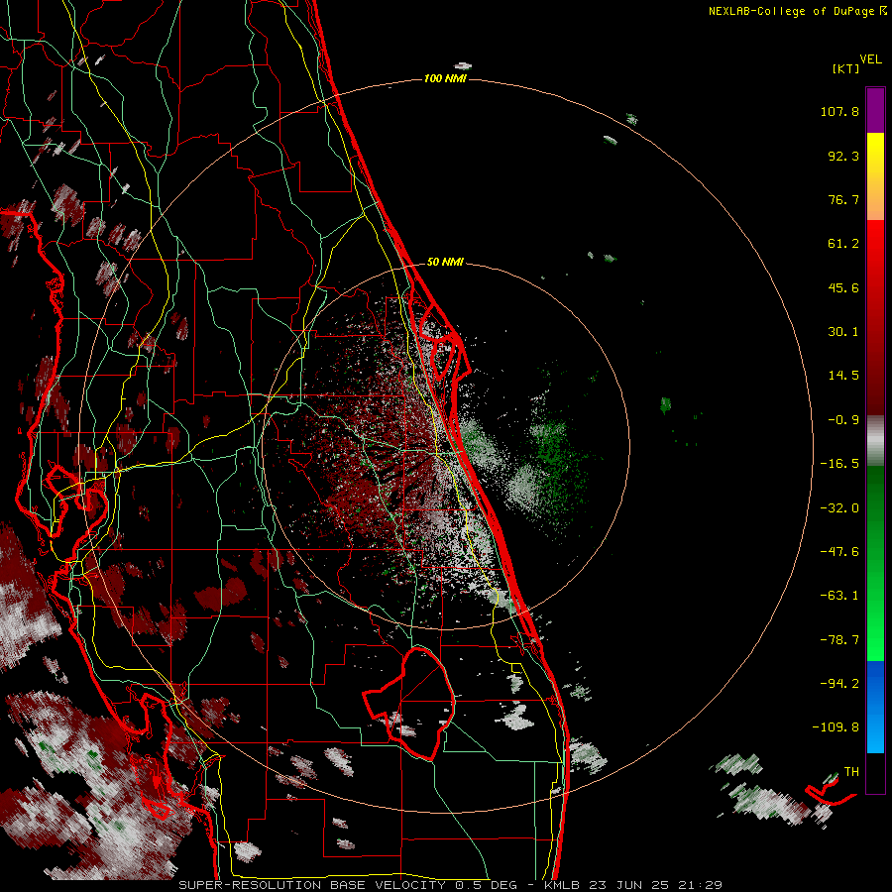Viewport: 892px width, 892px height.
Task: Click the -16.5 color scale value
Action: pyautogui.click(x=839, y=464)
